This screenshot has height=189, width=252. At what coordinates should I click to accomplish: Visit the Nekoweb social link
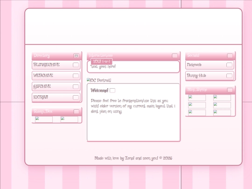click(210, 65)
